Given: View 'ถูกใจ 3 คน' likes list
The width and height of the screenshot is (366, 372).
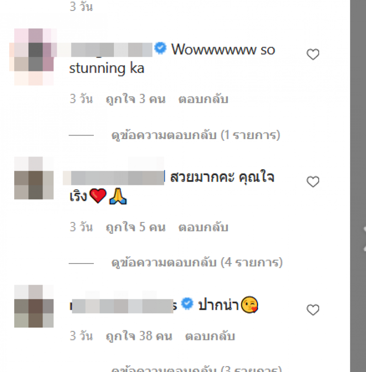Looking at the screenshot, I should coord(136,99).
